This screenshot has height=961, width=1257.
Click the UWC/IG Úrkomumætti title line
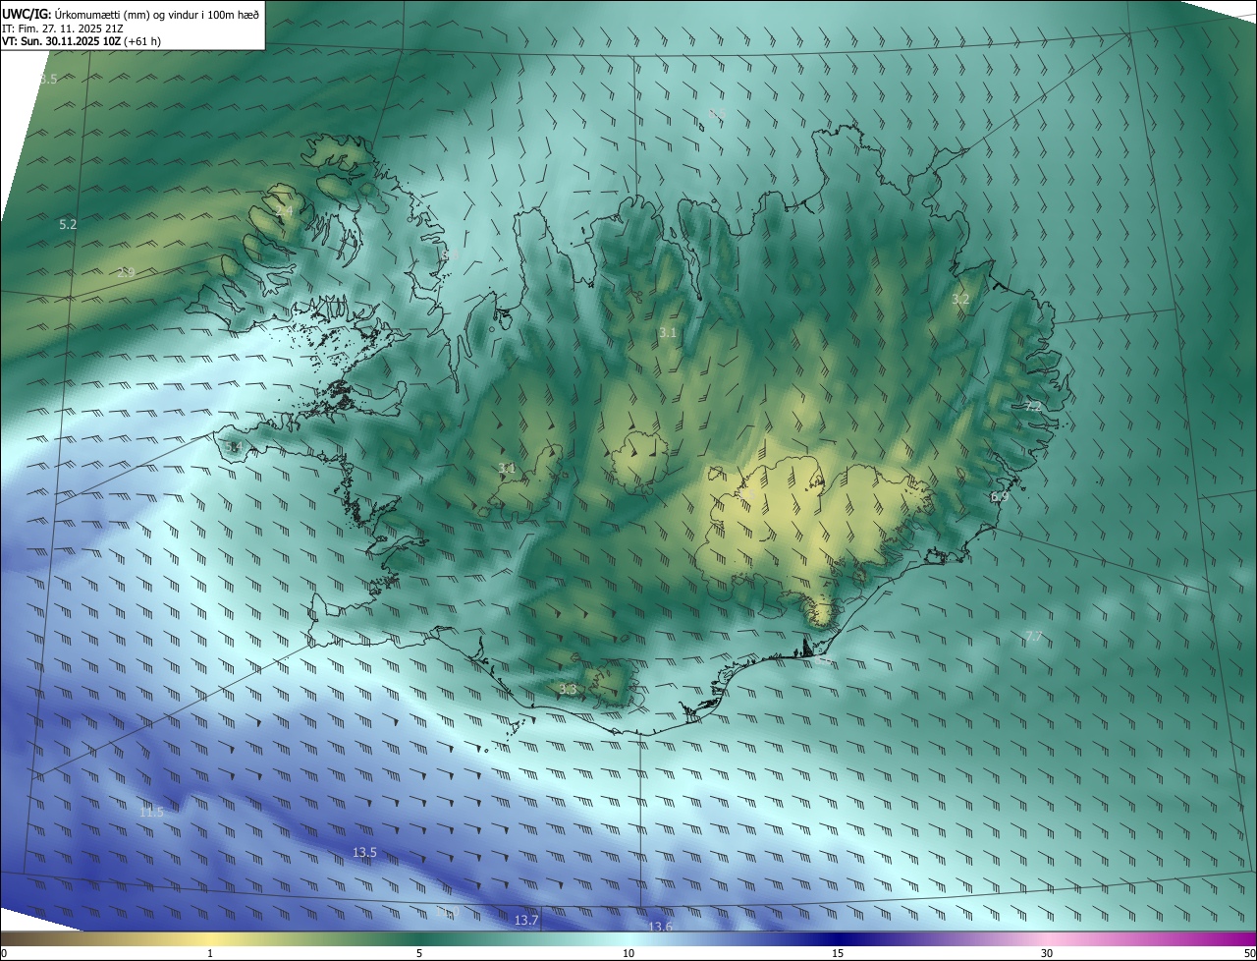coord(131,14)
